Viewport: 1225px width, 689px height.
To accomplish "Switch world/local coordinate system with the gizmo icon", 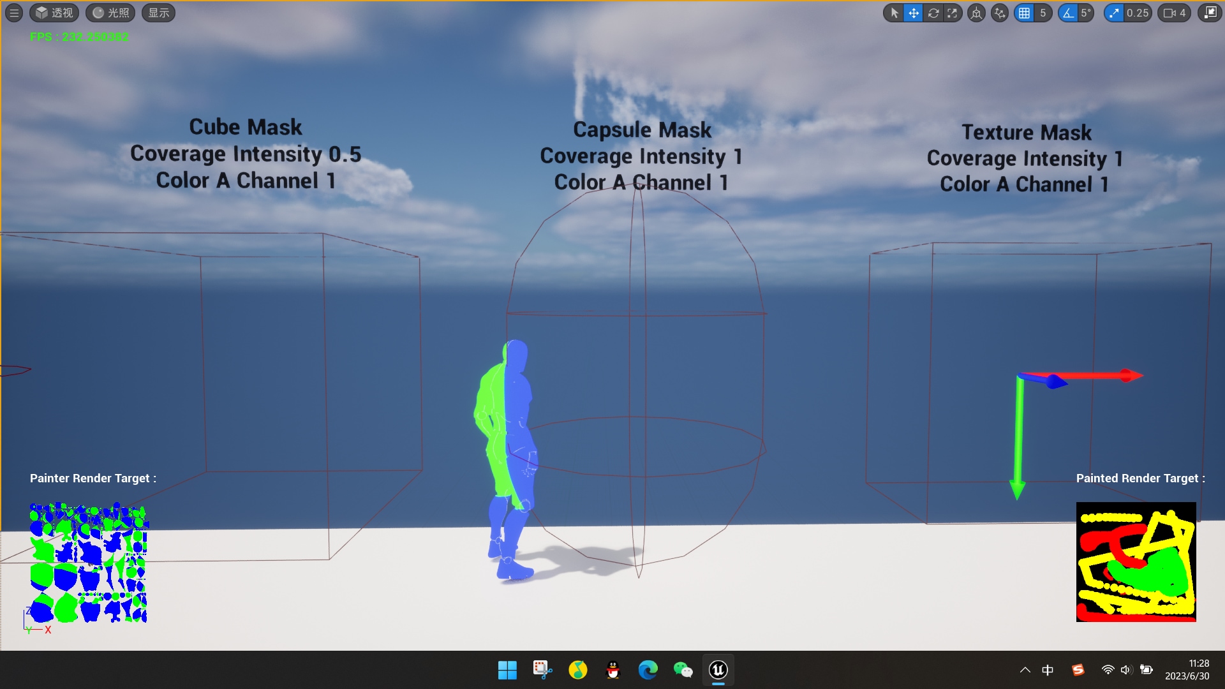I will coord(976,13).
